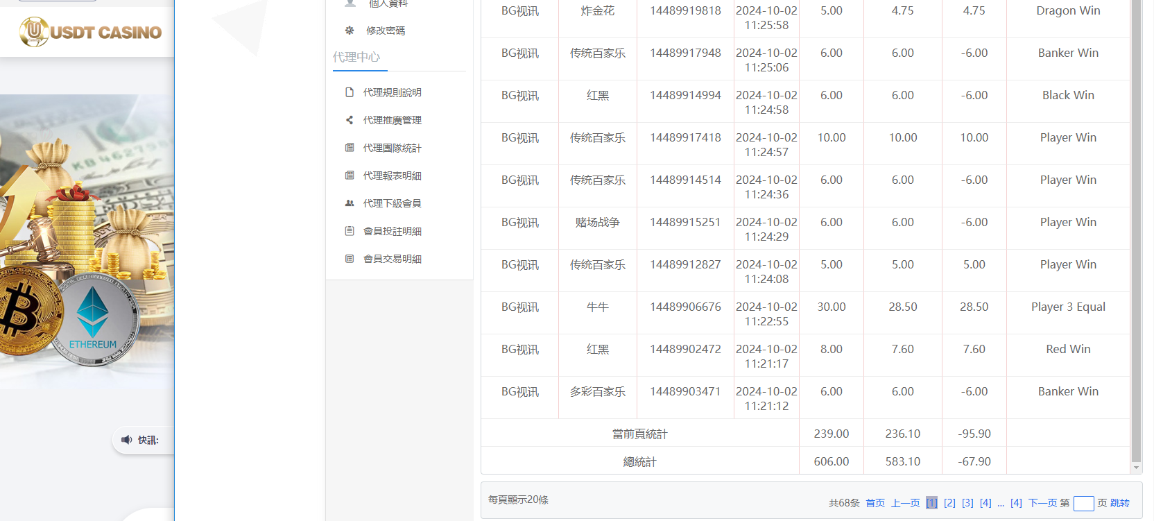The height and width of the screenshot is (521, 1154).
Task: Click the 跳转 jump link
Action: (1120, 503)
